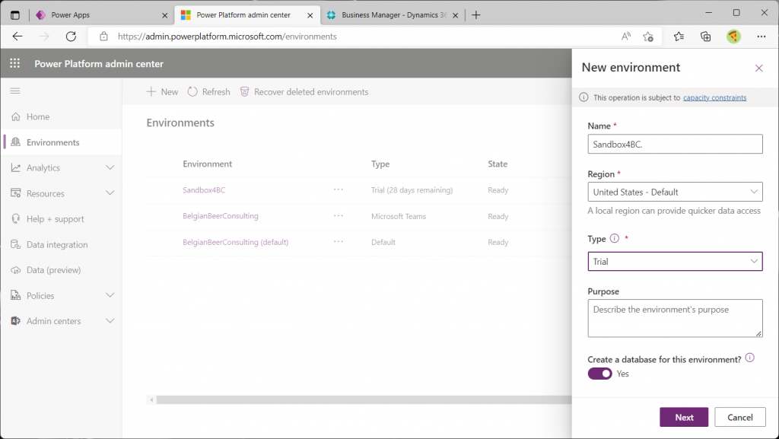Screen dimensions: 779x439
Task: Close the Business Manager browser tab
Action: click(x=455, y=15)
